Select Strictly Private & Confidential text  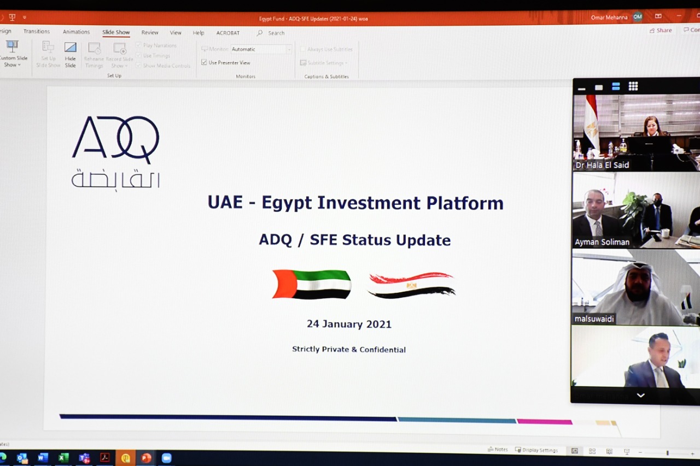(349, 349)
